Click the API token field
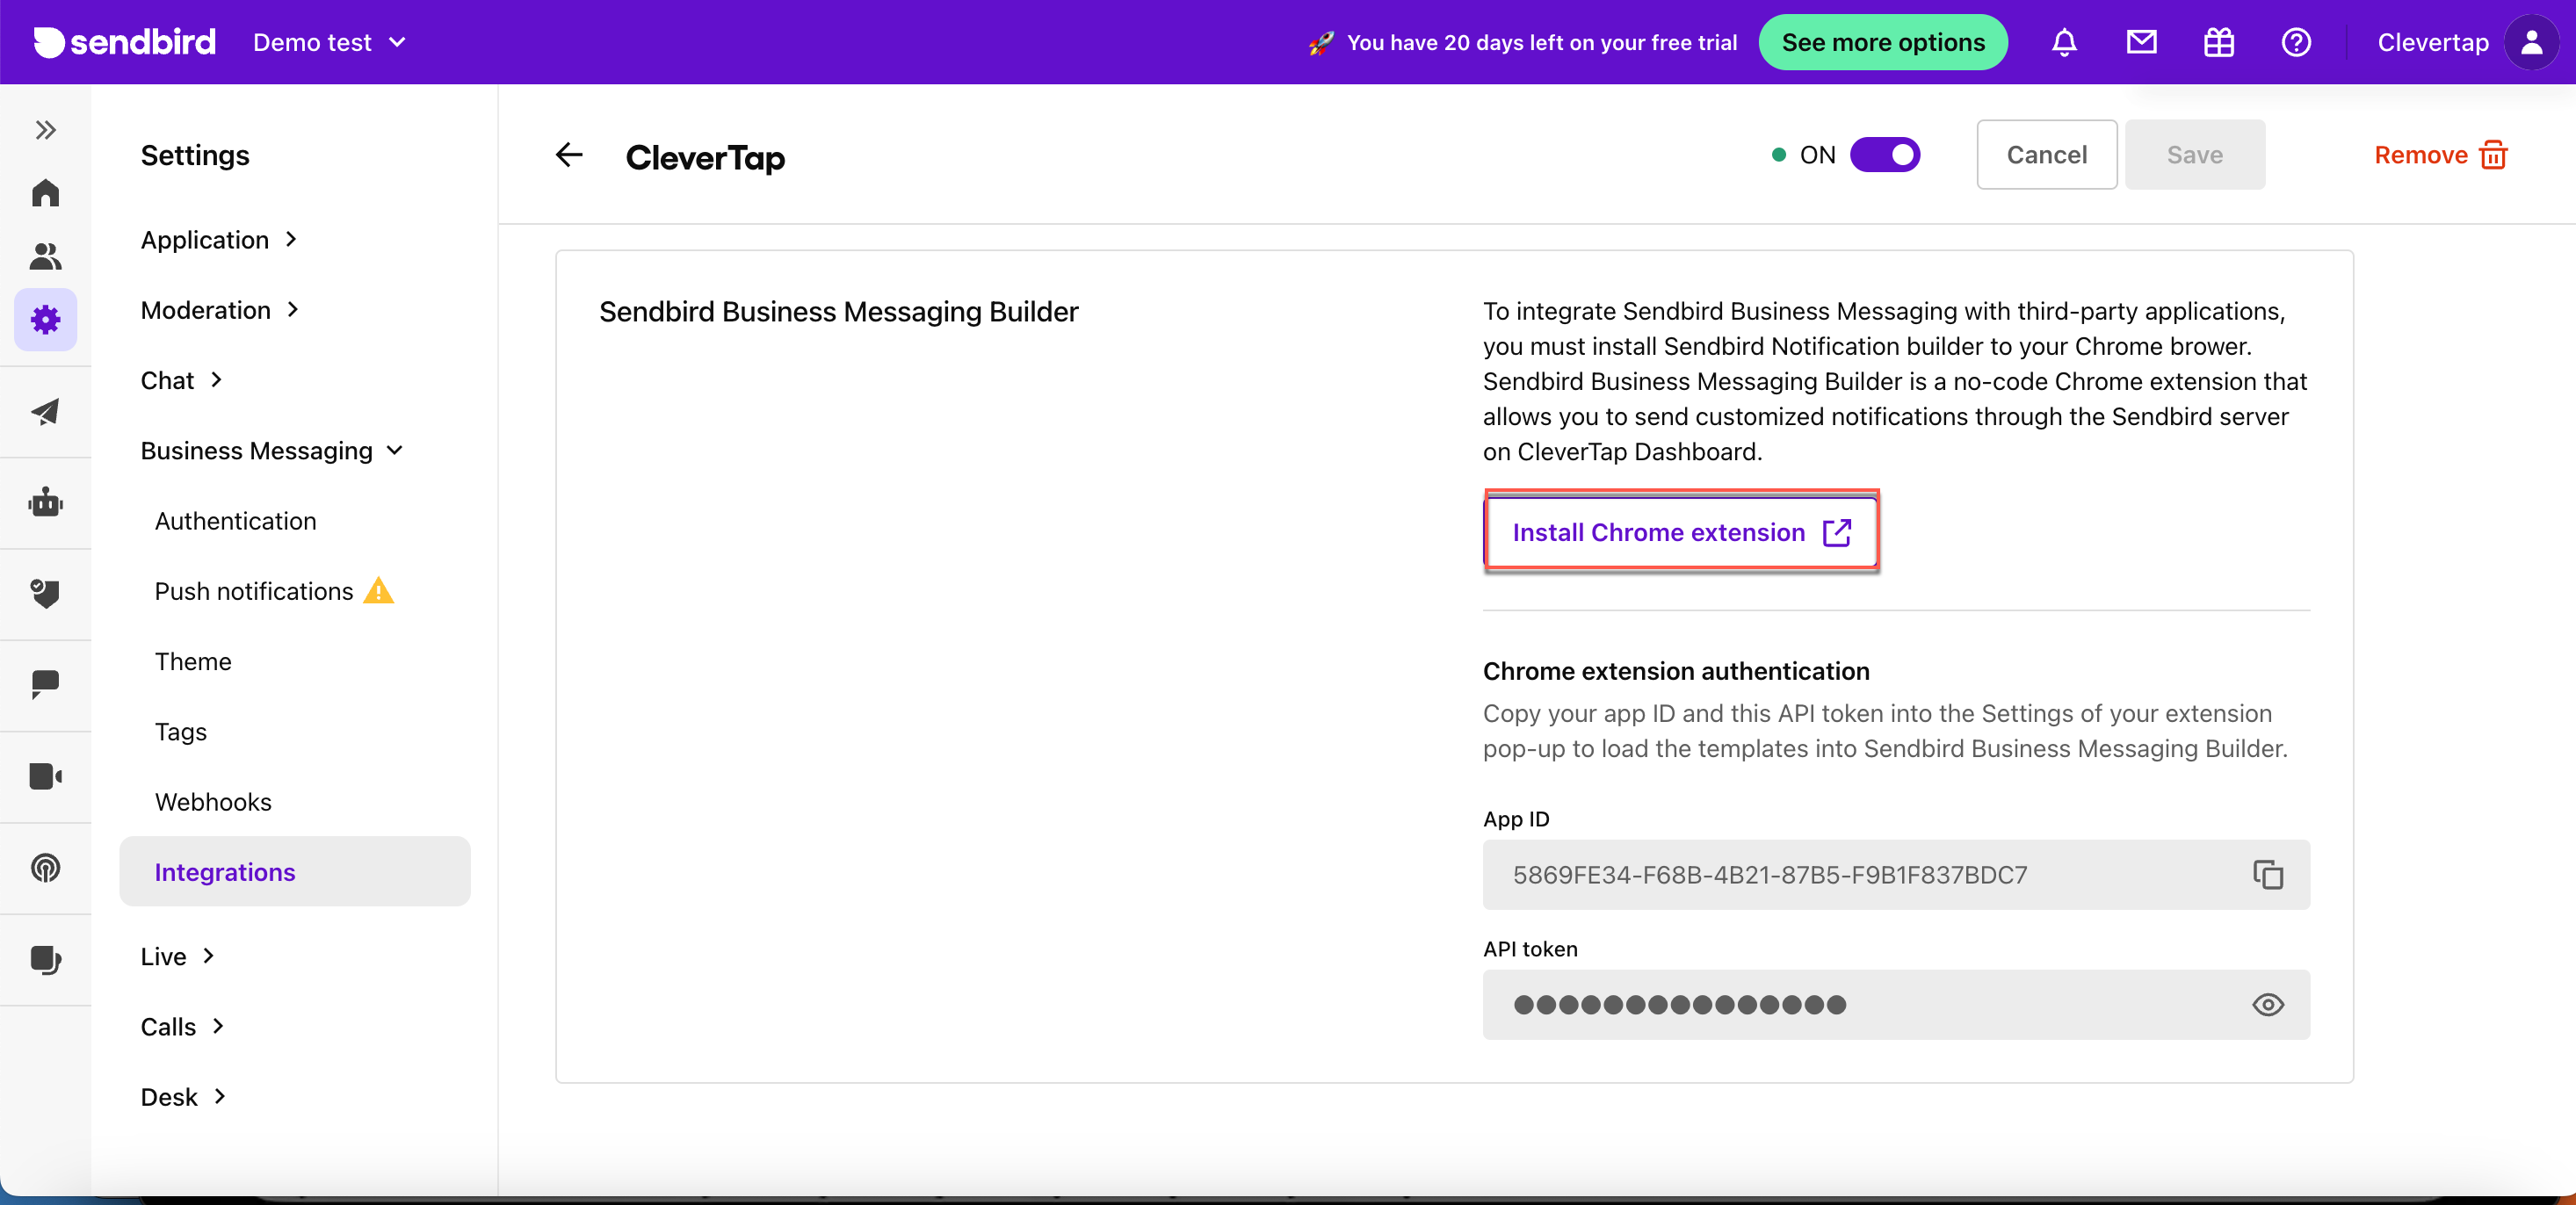 click(x=1896, y=1005)
